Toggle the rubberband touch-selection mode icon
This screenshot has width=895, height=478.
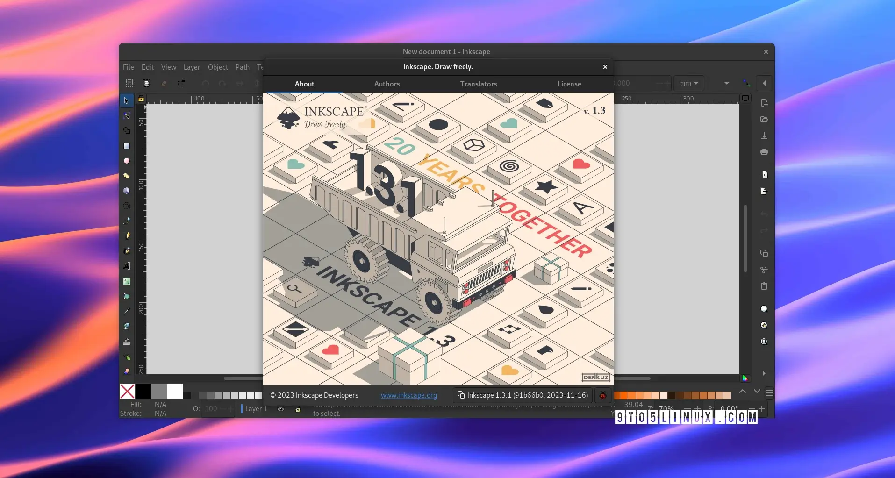(x=181, y=83)
